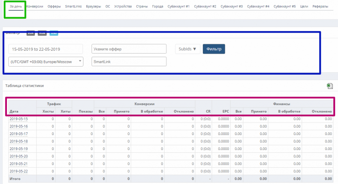Open the 2019-05-17 date link

(x=19, y=134)
